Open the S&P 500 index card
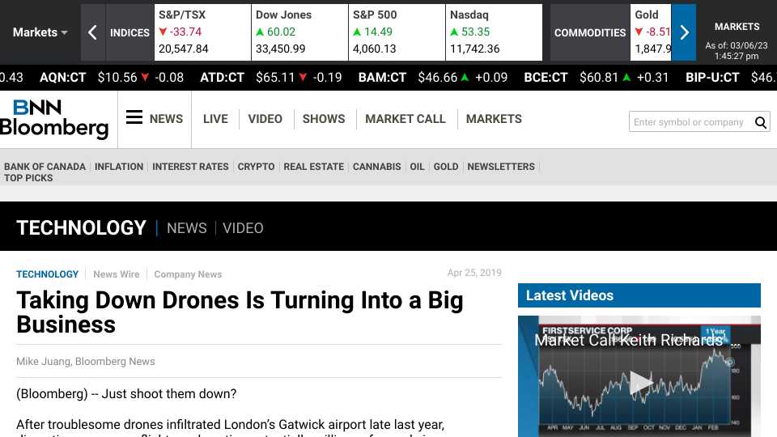Viewport: 777px width, 437px height. pos(397,32)
